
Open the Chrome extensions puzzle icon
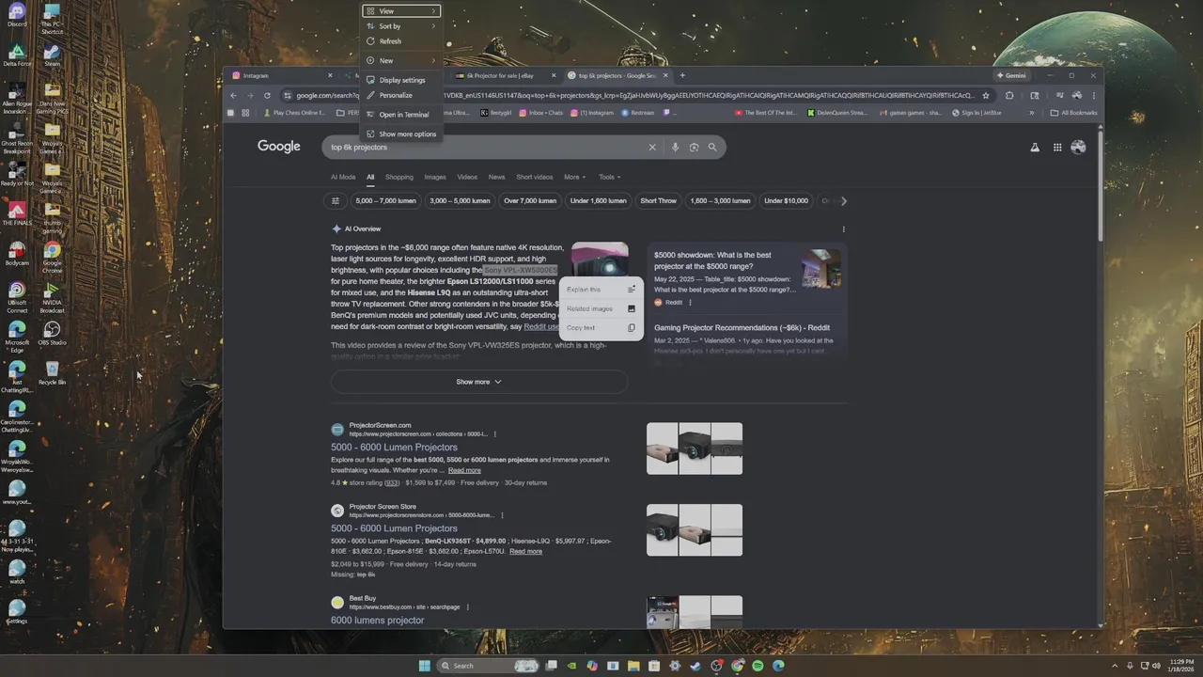pos(1009,95)
